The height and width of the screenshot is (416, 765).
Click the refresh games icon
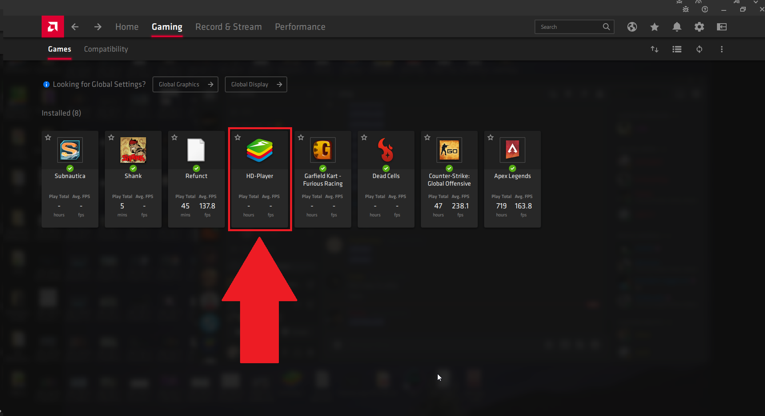click(699, 49)
